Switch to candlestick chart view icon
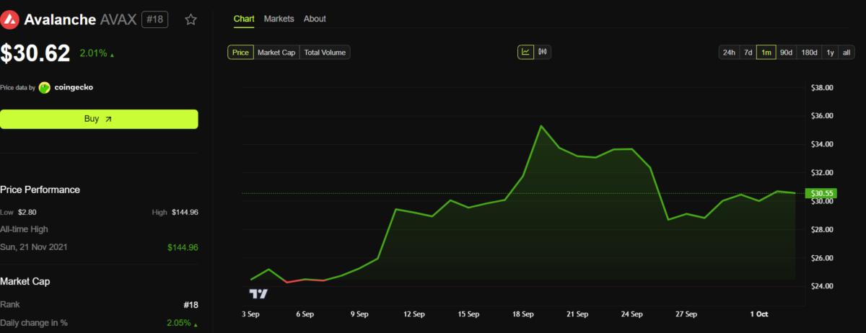Viewport: 866px width, 333px height. (542, 52)
